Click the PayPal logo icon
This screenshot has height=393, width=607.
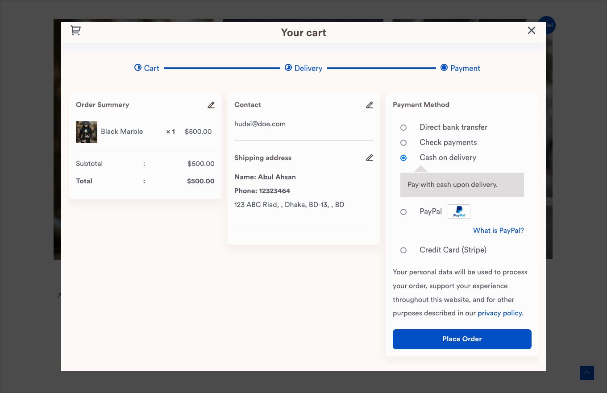pyautogui.click(x=459, y=211)
